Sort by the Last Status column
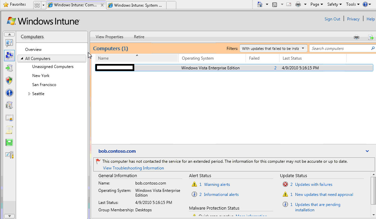376x219 pixels. pos(313,58)
